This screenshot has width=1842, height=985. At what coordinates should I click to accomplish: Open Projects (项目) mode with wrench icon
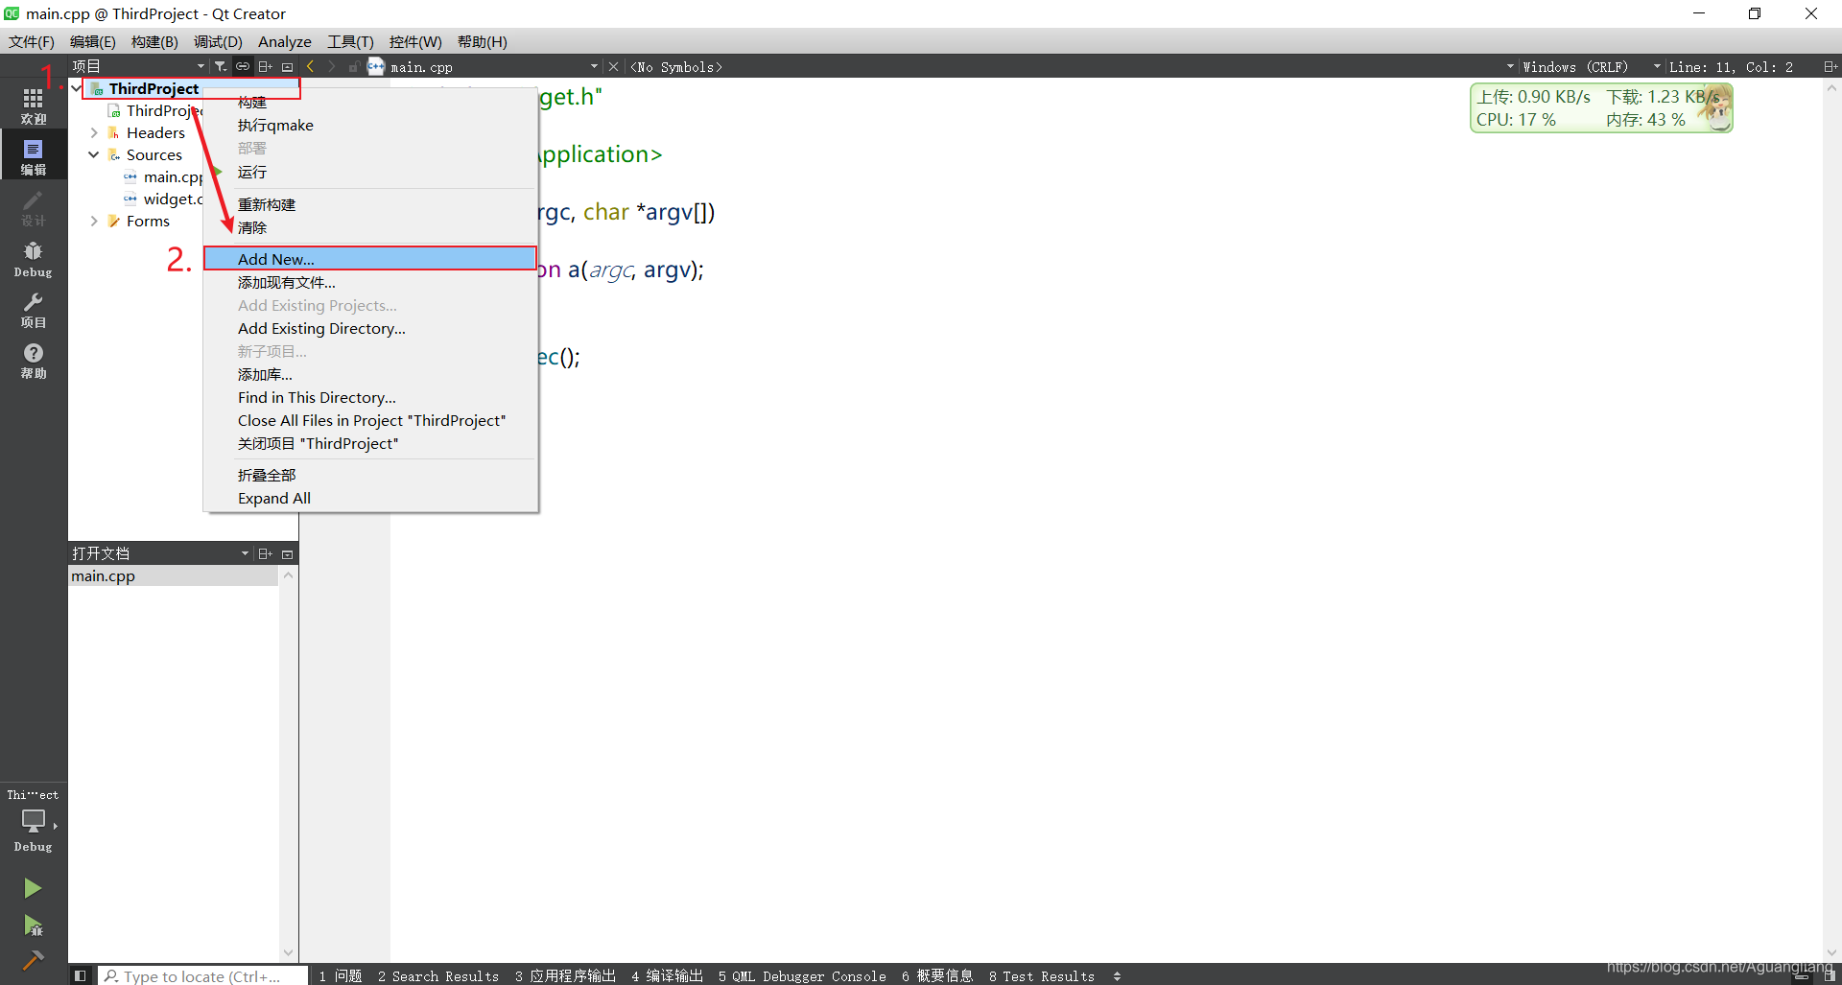[x=34, y=310]
